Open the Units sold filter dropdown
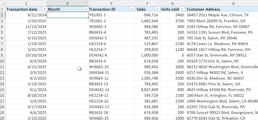Viewport: 258px width, 120px height. (x=182, y=9)
